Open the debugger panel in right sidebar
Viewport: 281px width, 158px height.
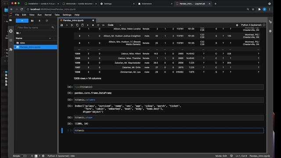coord(270,31)
